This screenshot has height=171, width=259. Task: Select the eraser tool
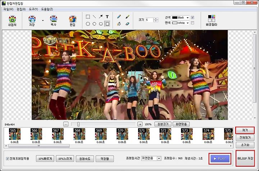tap(127, 24)
